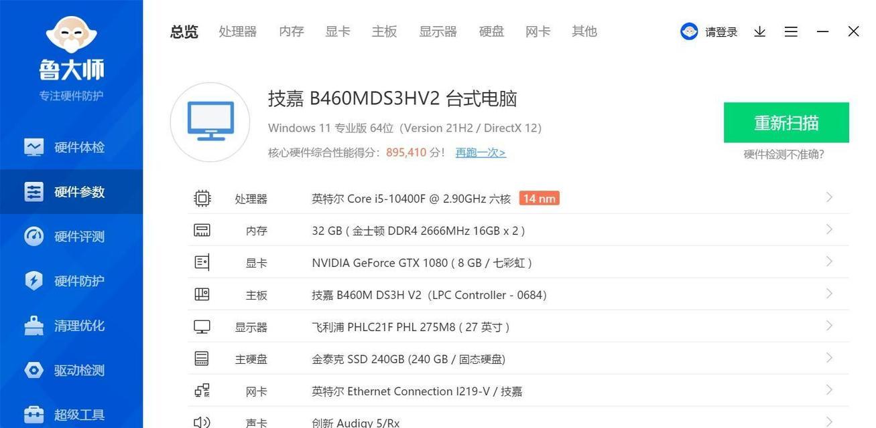Click the 895,410 score value
876x428 pixels.
[x=406, y=152]
